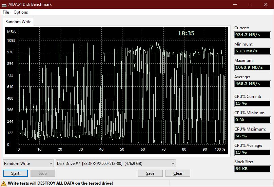Click the Block Size value 64 KB
Screen dimensions: 274x187
click(253, 169)
